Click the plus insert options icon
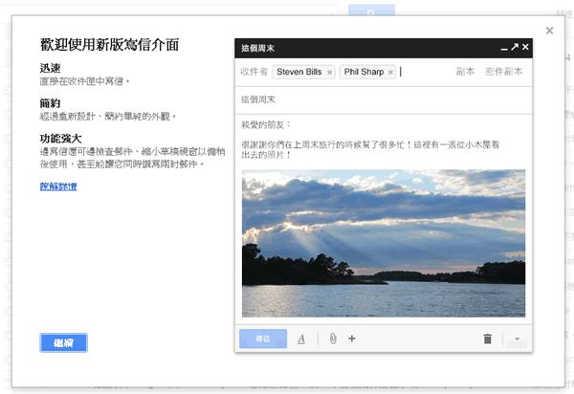 point(352,339)
